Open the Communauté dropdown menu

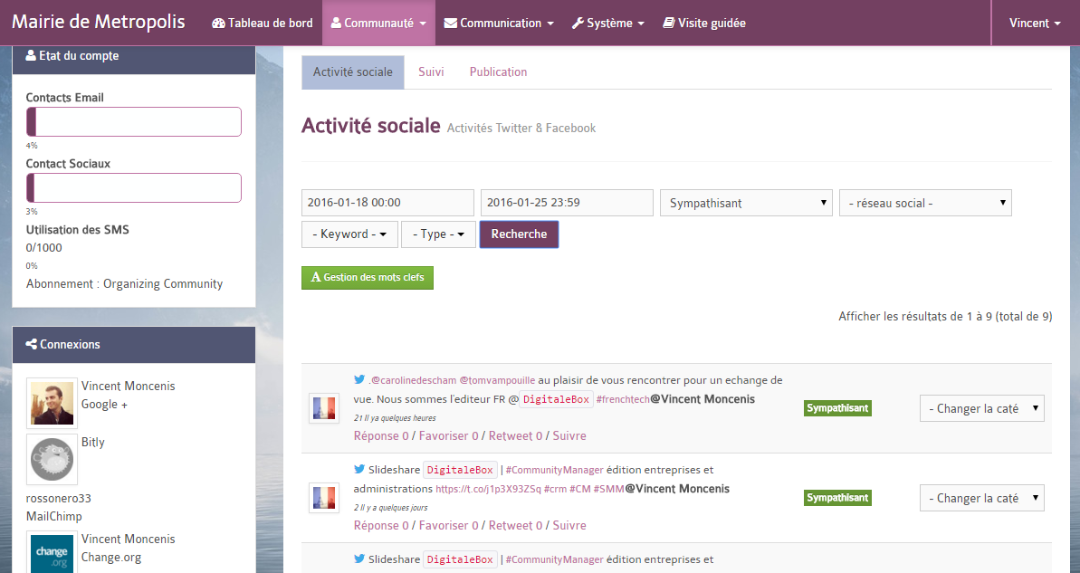378,23
